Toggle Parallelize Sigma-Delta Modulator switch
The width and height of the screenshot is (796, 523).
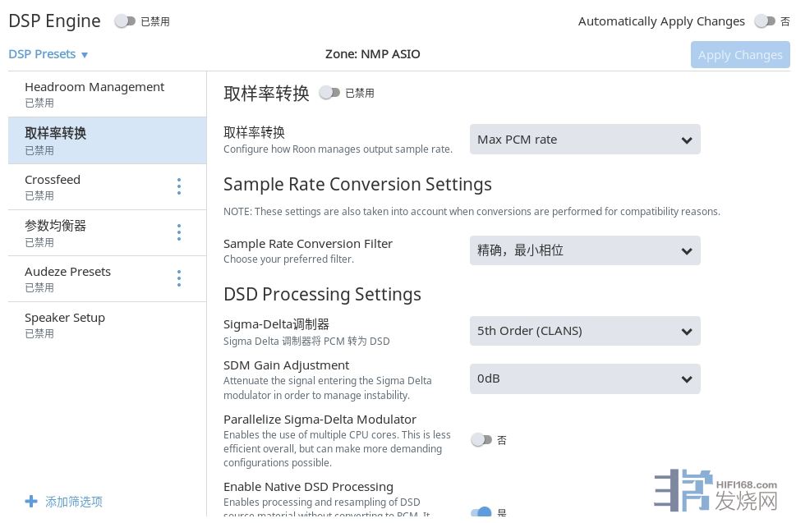tap(481, 440)
